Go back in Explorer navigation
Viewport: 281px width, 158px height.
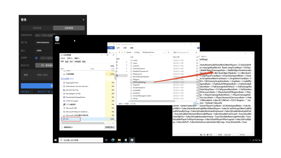110,52
